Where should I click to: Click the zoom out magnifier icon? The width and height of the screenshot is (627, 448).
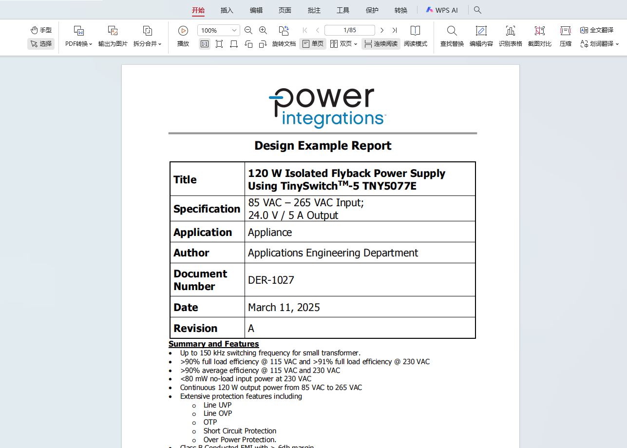[x=248, y=30]
